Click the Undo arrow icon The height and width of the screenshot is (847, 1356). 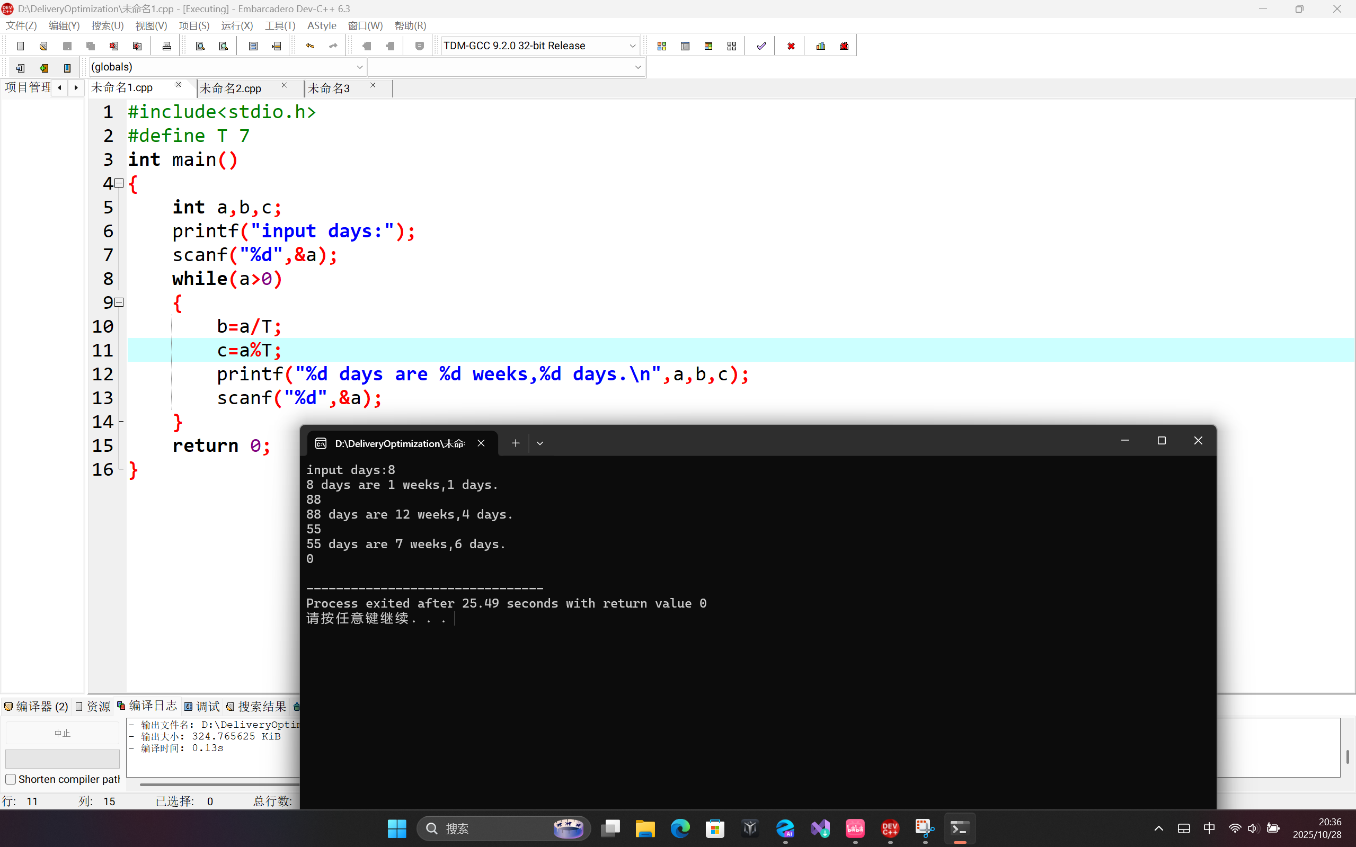pyautogui.click(x=310, y=46)
